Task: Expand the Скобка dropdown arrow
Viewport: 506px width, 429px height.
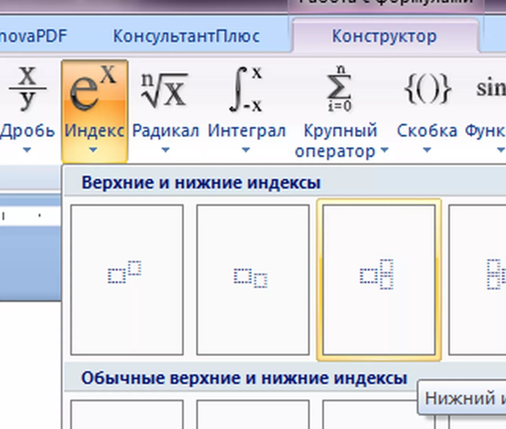Action: click(x=427, y=150)
